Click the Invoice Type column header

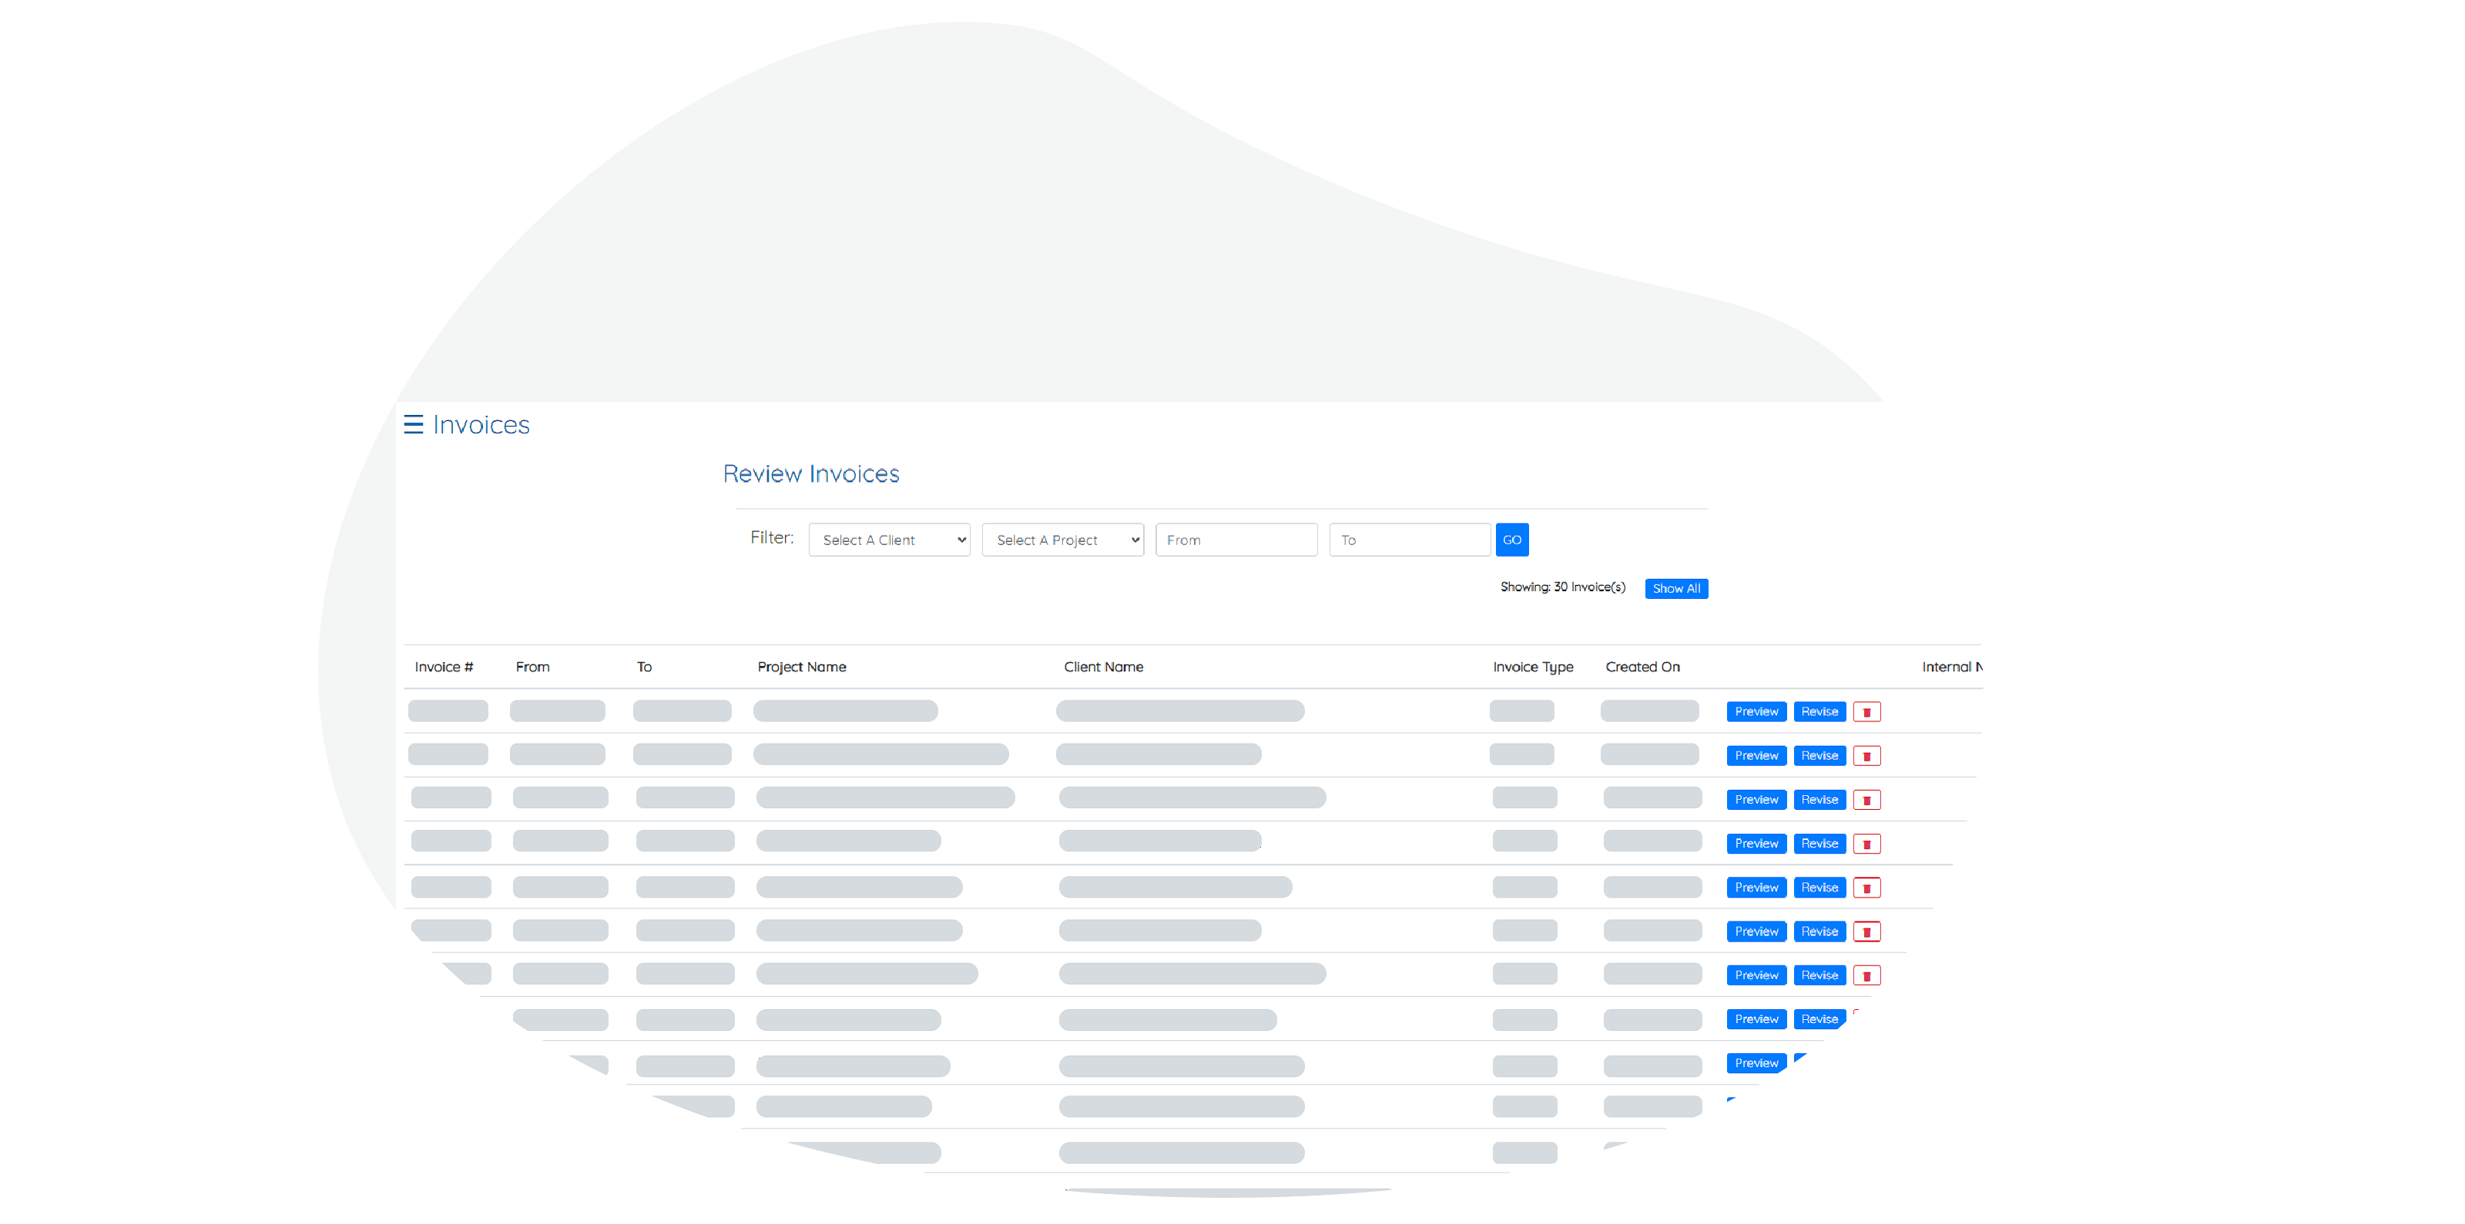point(1532,667)
